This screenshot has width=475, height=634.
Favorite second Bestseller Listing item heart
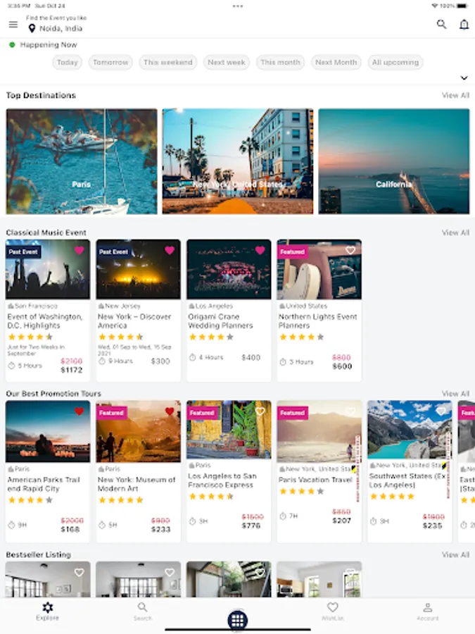coord(170,572)
